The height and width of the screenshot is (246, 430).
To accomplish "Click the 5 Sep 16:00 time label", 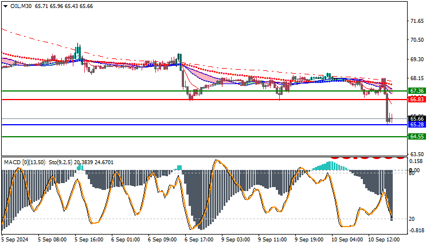I will click(x=89, y=240).
